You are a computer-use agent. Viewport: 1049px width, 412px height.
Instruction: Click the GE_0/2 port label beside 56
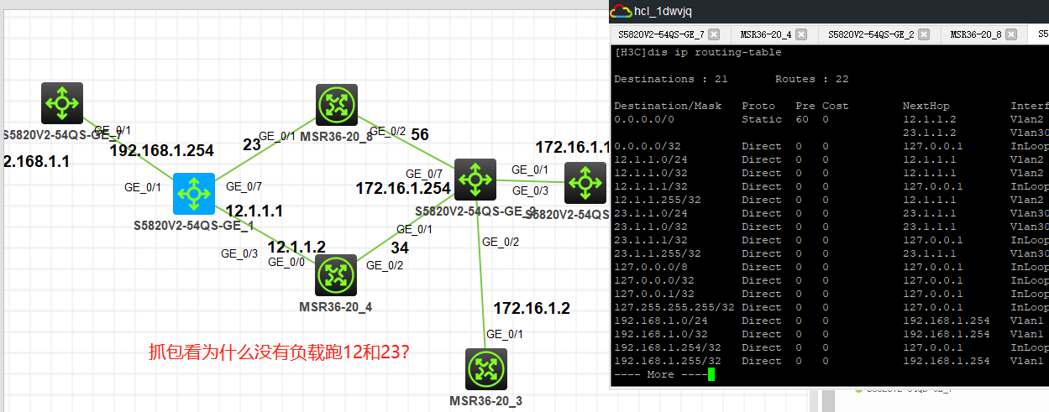click(x=388, y=132)
